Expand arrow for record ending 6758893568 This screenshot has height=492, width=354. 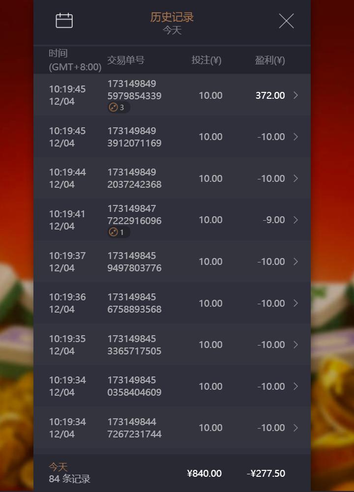(x=295, y=303)
